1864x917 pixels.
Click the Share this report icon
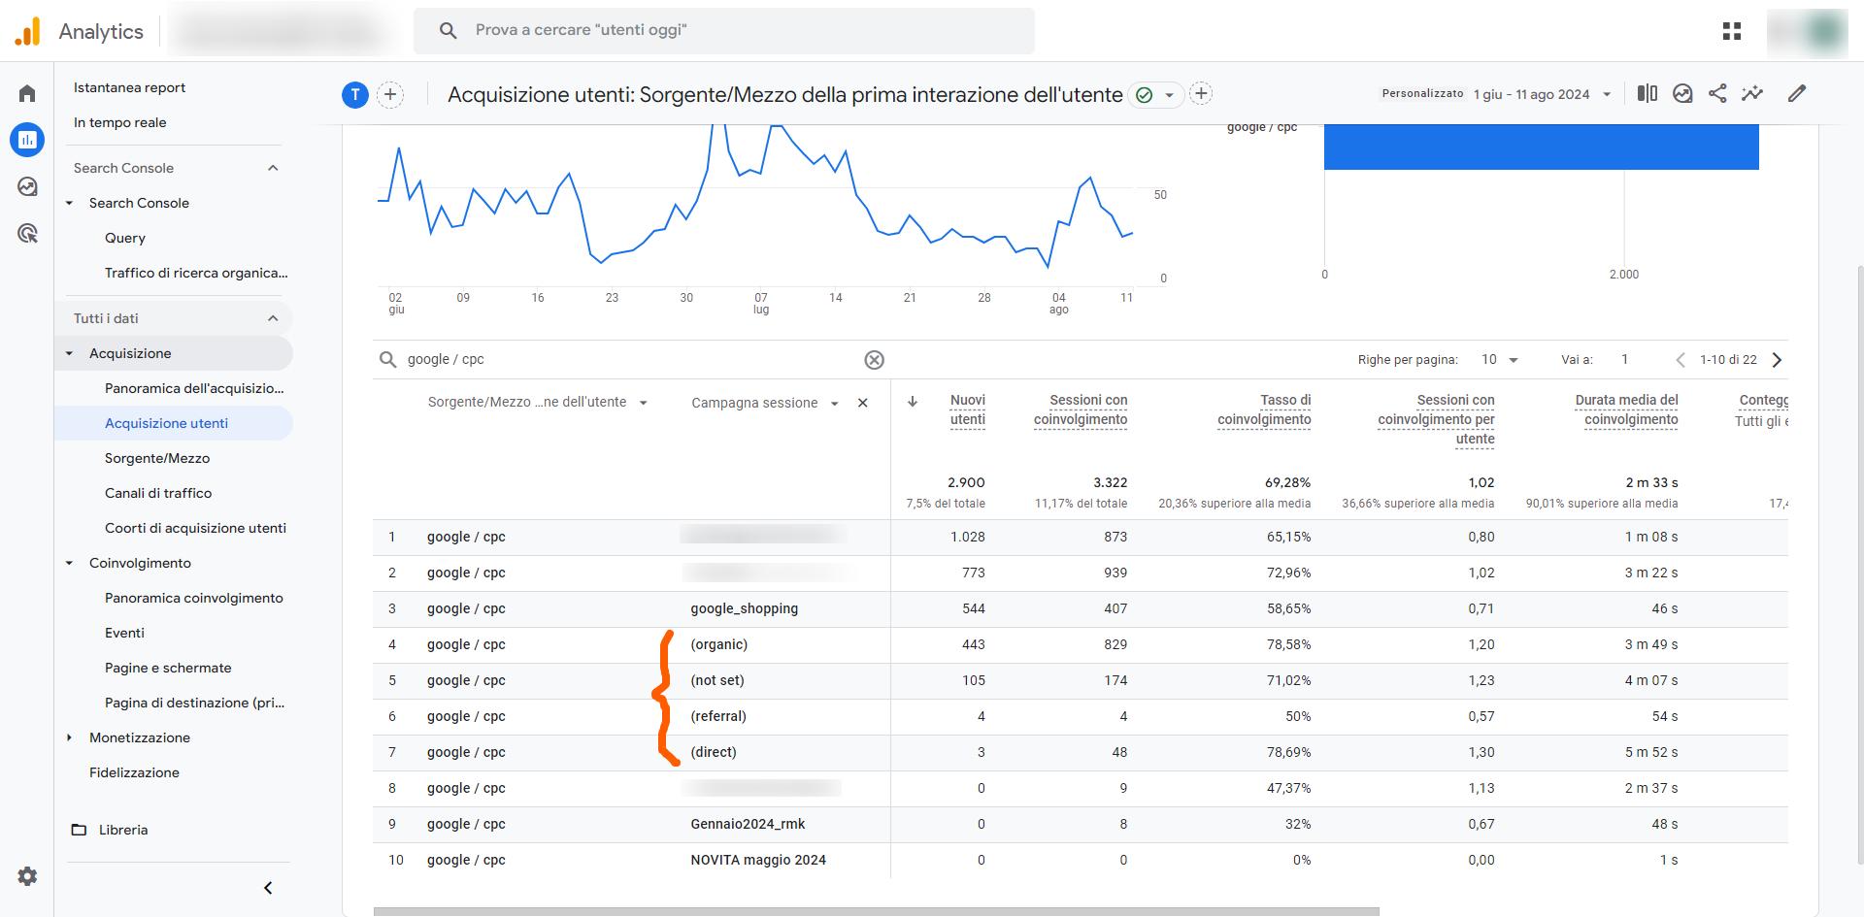[1717, 93]
